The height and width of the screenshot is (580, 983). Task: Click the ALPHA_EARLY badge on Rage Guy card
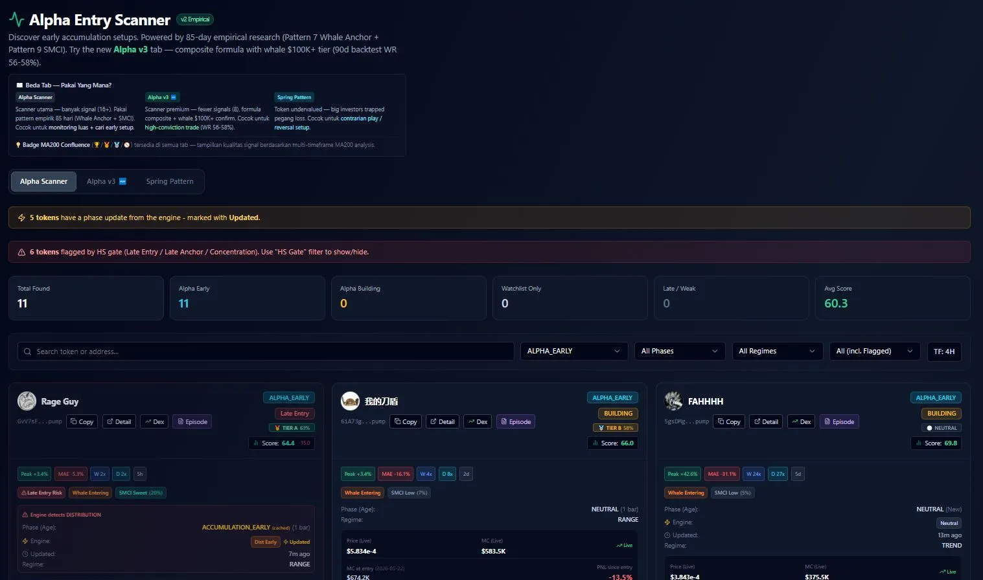coord(289,398)
